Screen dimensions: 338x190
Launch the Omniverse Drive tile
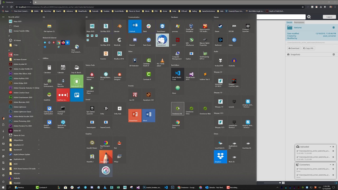coord(191,109)
